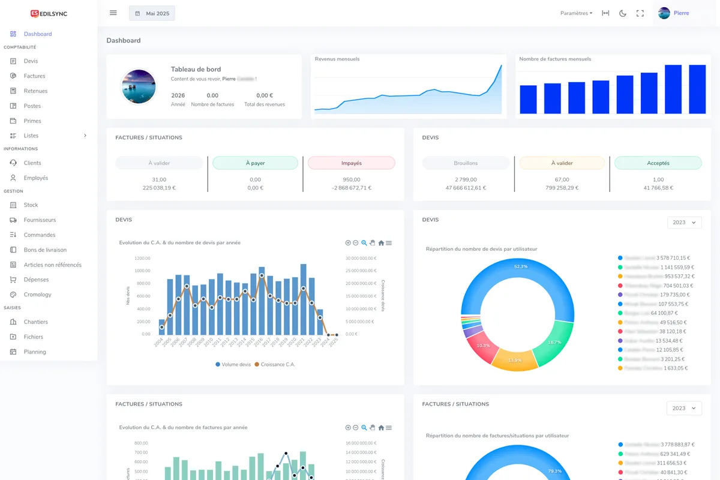The image size is (720, 480).
Task: Collapse the sidebar using the top-left menu icon
Action: click(x=113, y=13)
